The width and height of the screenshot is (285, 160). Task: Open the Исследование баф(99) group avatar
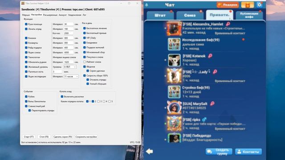point(174,44)
